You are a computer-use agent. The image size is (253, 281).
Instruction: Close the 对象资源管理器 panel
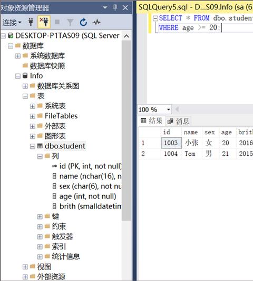tap(125, 7)
